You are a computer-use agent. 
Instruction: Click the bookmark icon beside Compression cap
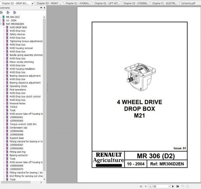(7, 128)
